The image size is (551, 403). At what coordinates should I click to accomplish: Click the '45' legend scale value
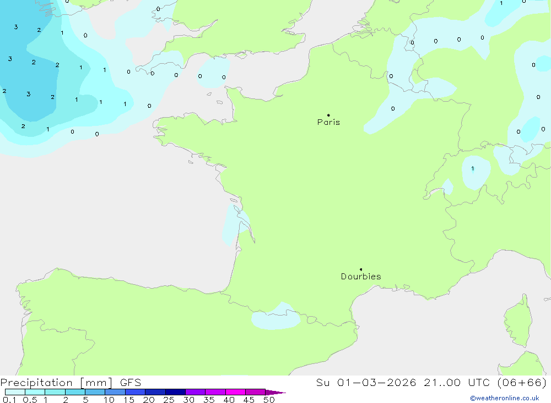[249, 400]
